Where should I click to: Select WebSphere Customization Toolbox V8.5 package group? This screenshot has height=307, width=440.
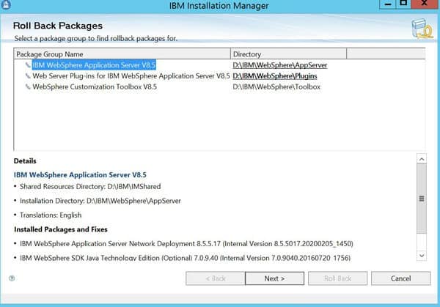95,87
